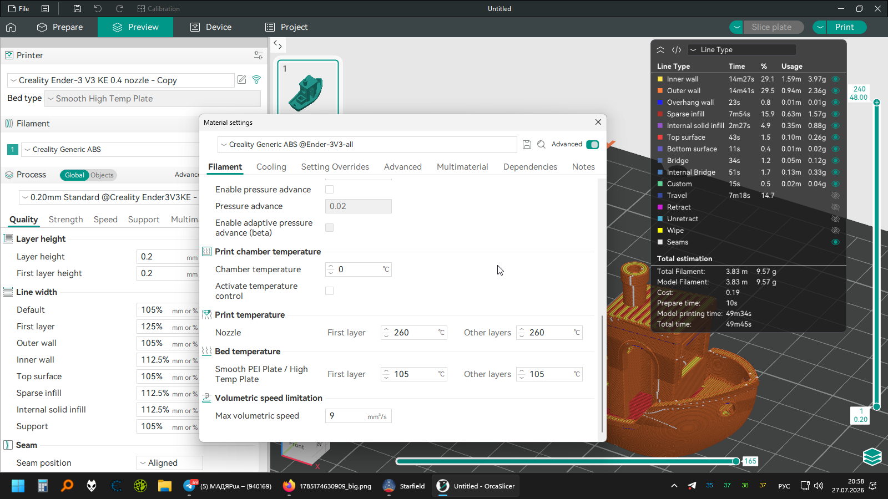Screen dimensions: 888x499
Task: Click the G-code view icon in the legend header
Action: coord(677,50)
